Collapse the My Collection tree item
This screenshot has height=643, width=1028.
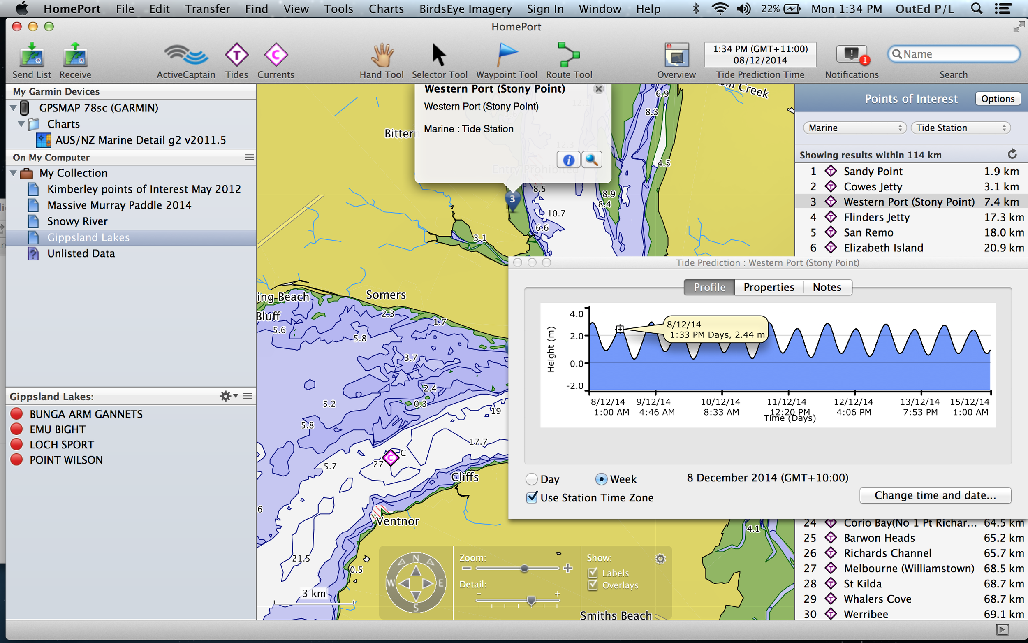[x=13, y=173]
